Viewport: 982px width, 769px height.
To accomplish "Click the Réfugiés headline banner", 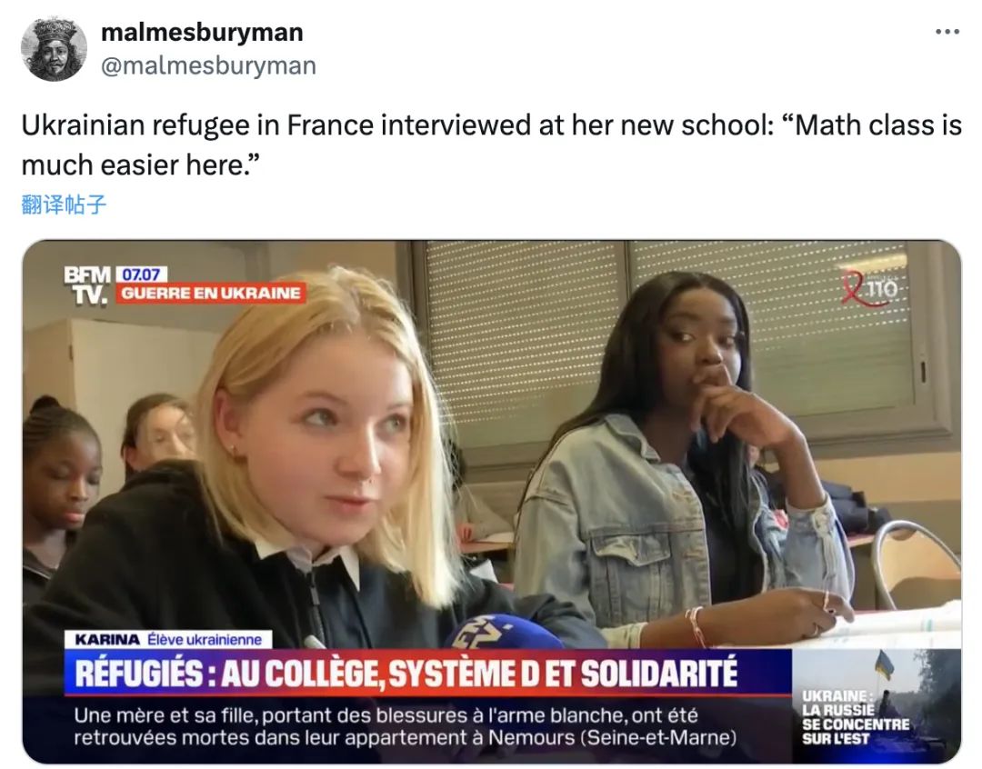I will [x=427, y=674].
